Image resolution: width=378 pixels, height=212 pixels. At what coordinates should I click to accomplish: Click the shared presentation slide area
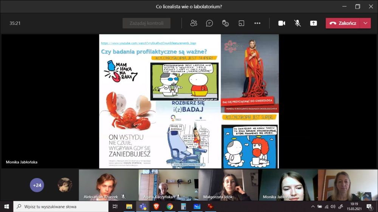click(x=189, y=101)
